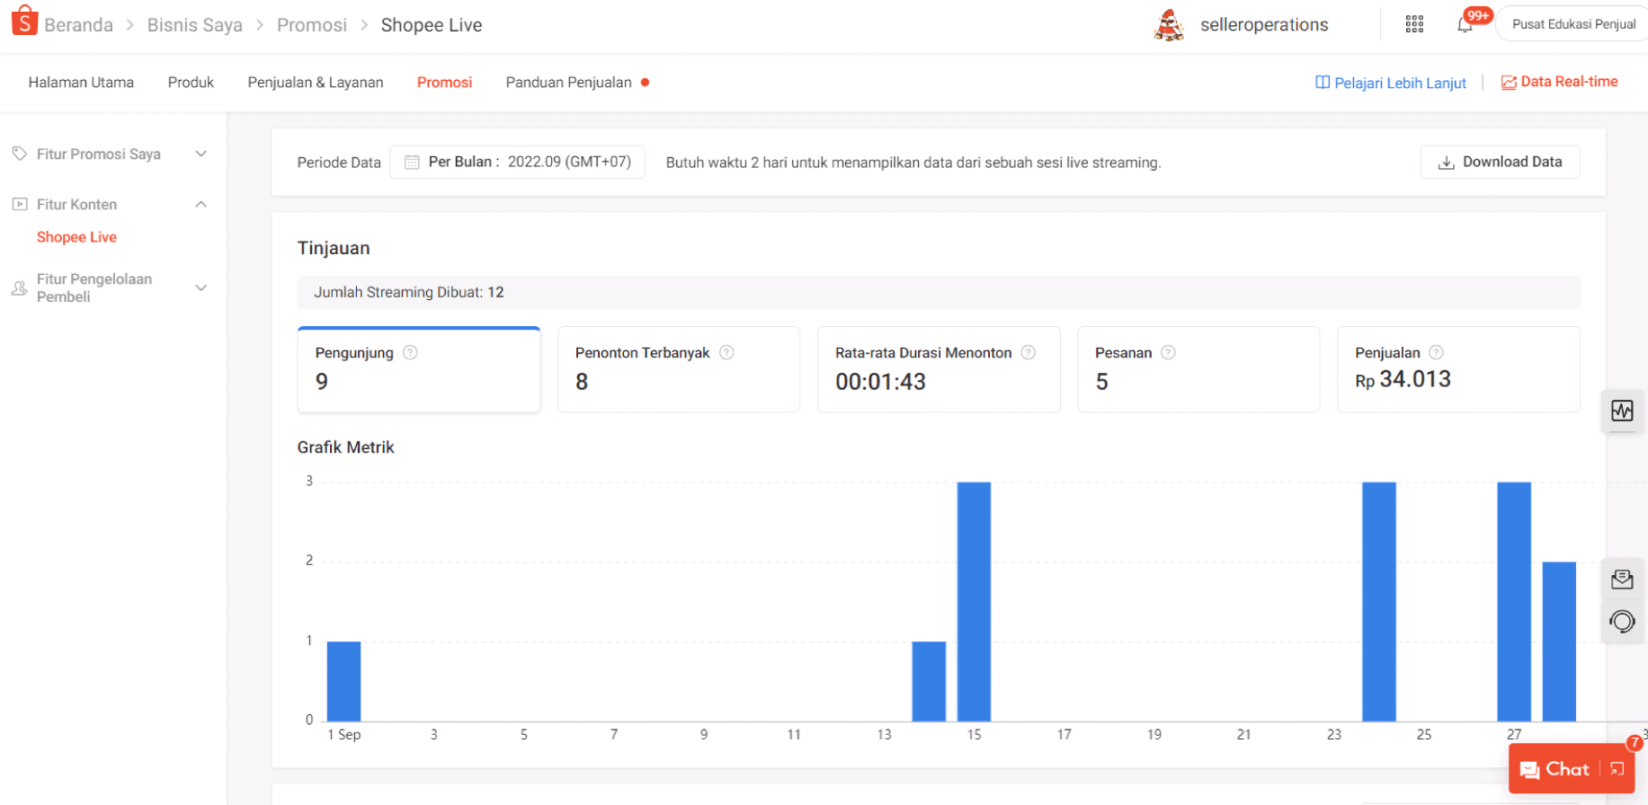1648x805 pixels.
Task: Click the help icon beside Penjualan
Action: [x=1436, y=352]
